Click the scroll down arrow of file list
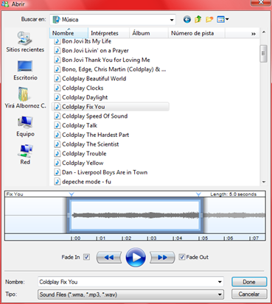Image resolution: width=272 pixels, height=304 pixels. pyautogui.click(x=264, y=182)
